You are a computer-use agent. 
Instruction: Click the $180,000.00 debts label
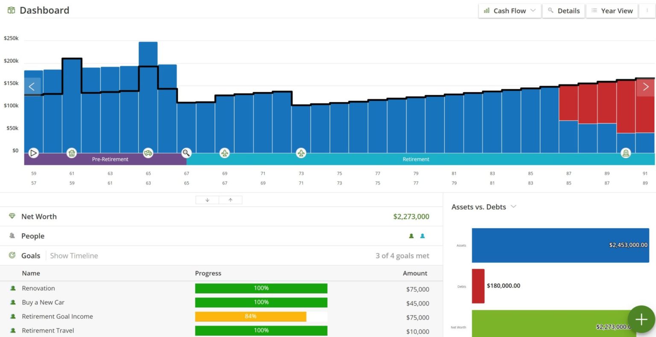(504, 286)
